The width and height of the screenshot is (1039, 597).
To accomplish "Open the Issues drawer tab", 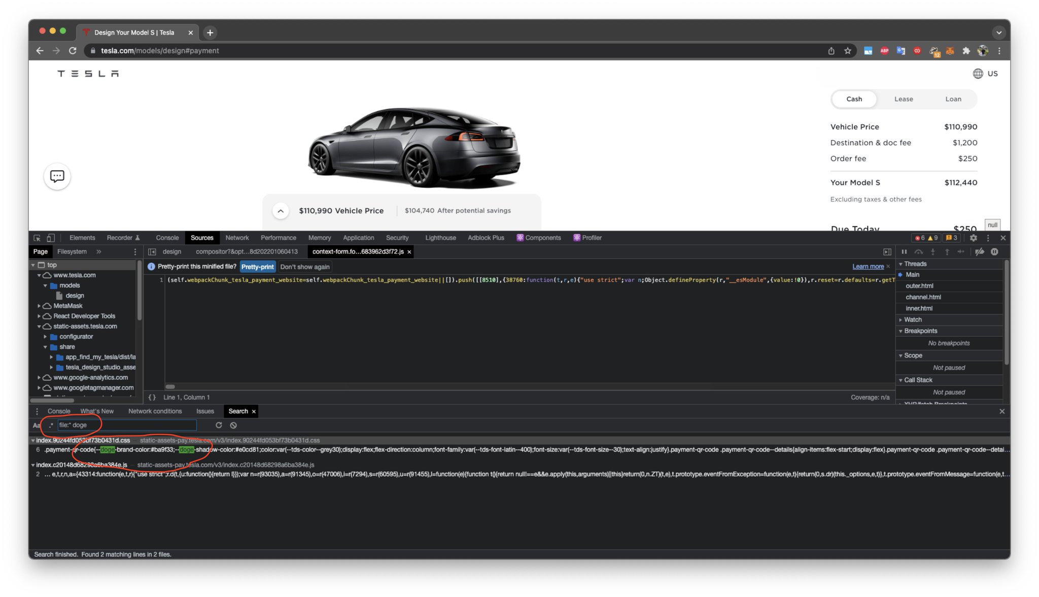I will click(205, 411).
